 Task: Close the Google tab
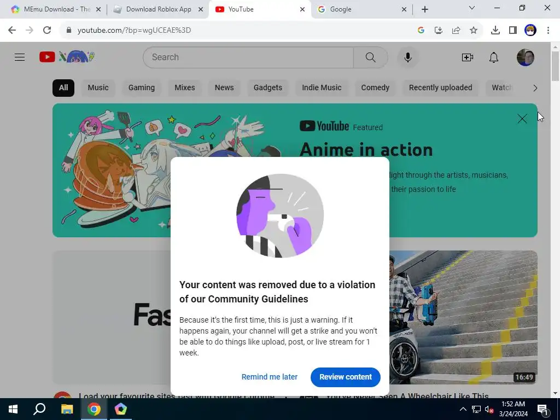[404, 9]
